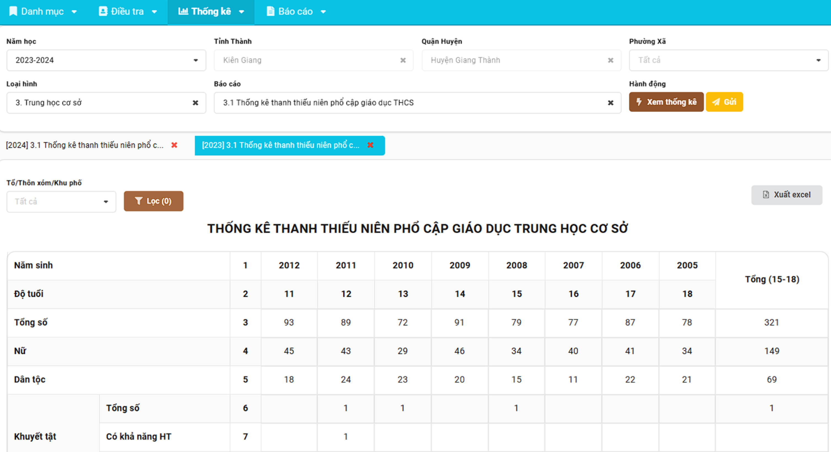The height and width of the screenshot is (452, 831).
Task: Open the Năm học 2023-2024 dropdown
Action: [106, 60]
